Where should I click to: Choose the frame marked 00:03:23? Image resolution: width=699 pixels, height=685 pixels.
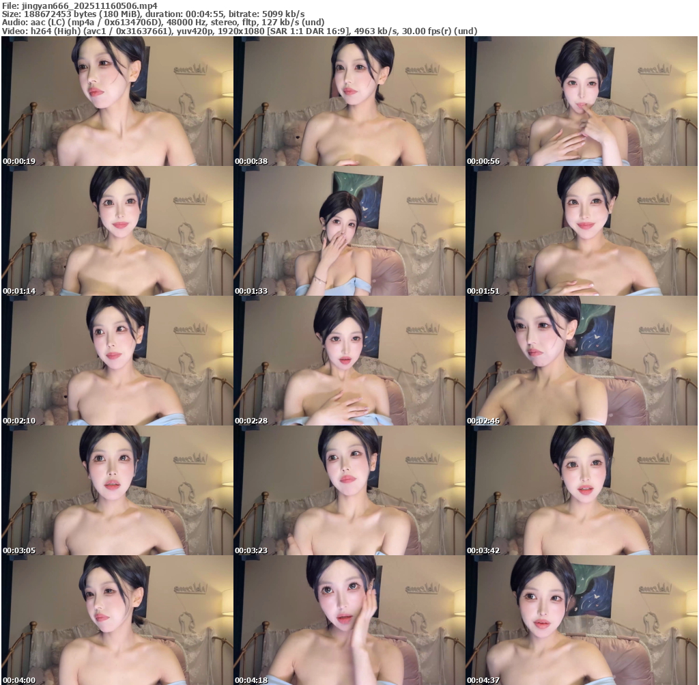(349, 490)
